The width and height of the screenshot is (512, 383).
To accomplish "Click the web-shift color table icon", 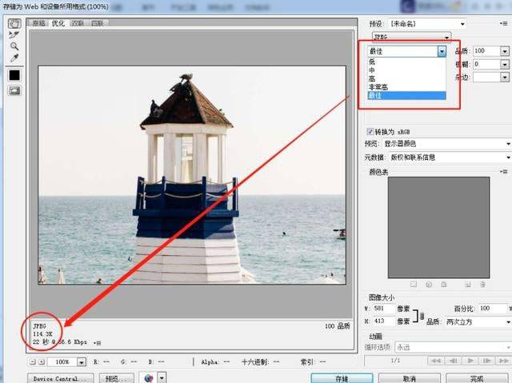I will tap(429, 285).
